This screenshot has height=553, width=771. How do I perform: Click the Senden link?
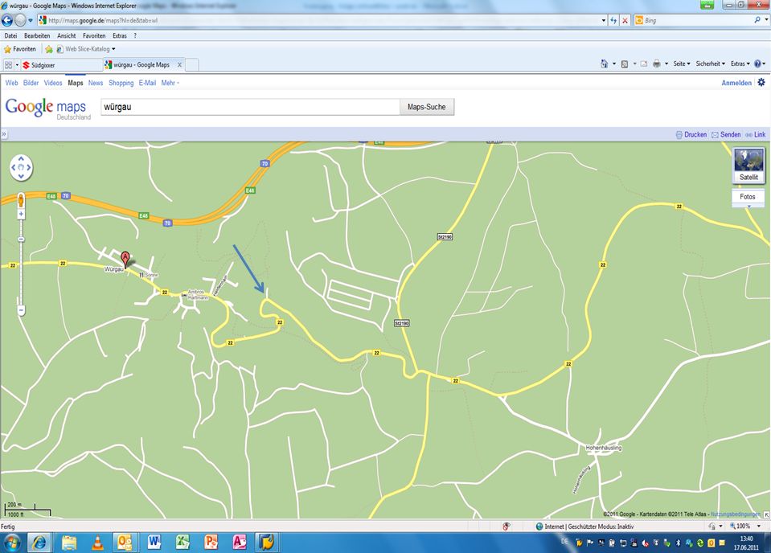[x=726, y=135]
